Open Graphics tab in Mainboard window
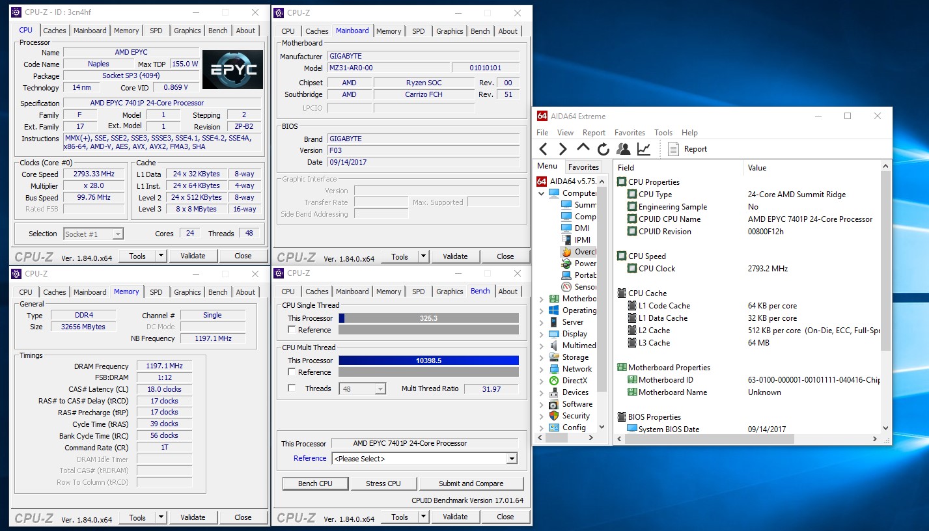Viewport: 929px width, 531px height. click(450, 31)
